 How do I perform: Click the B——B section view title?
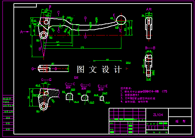(150, 48)
